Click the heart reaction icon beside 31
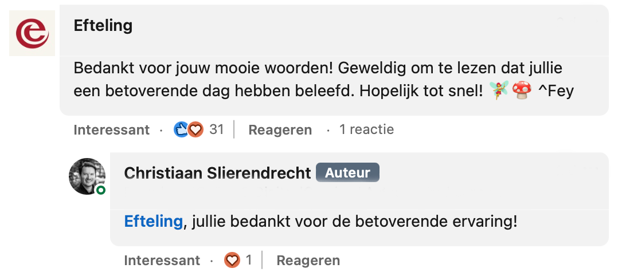Screen dimensions: 618x276 click(196, 130)
